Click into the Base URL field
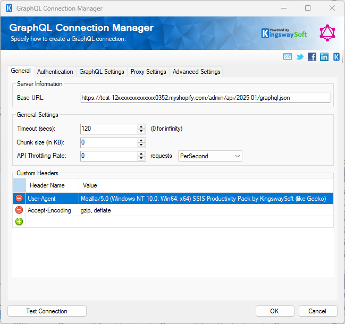This screenshot has width=345, height=324. tap(205, 98)
